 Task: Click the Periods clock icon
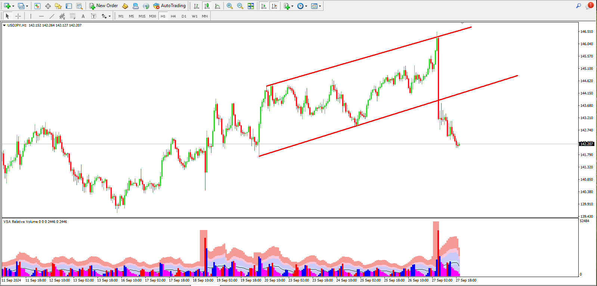(300, 6)
